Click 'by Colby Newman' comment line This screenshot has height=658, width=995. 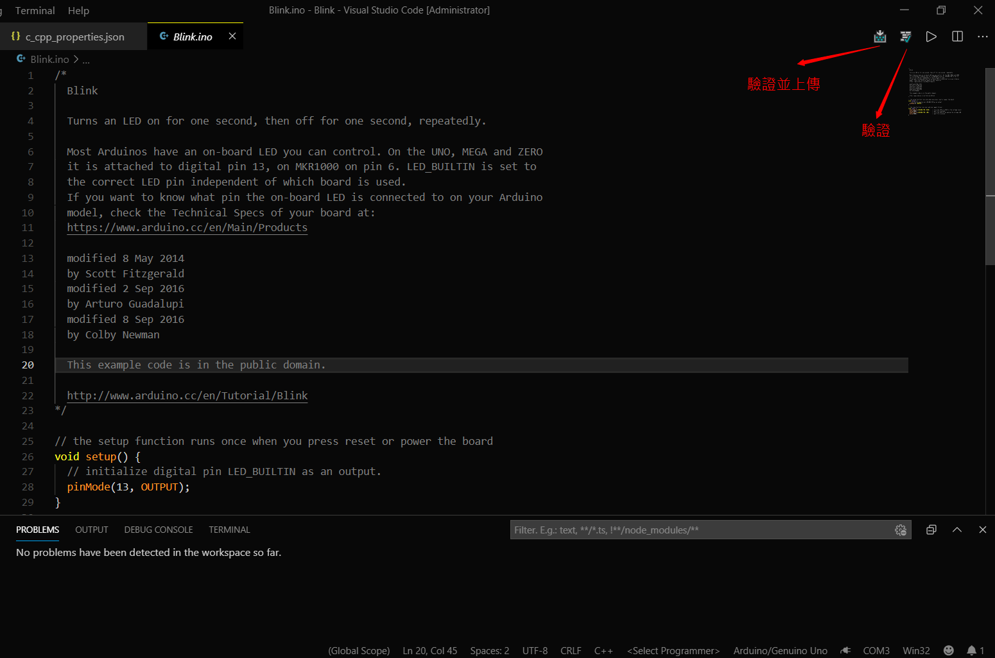[113, 334]
